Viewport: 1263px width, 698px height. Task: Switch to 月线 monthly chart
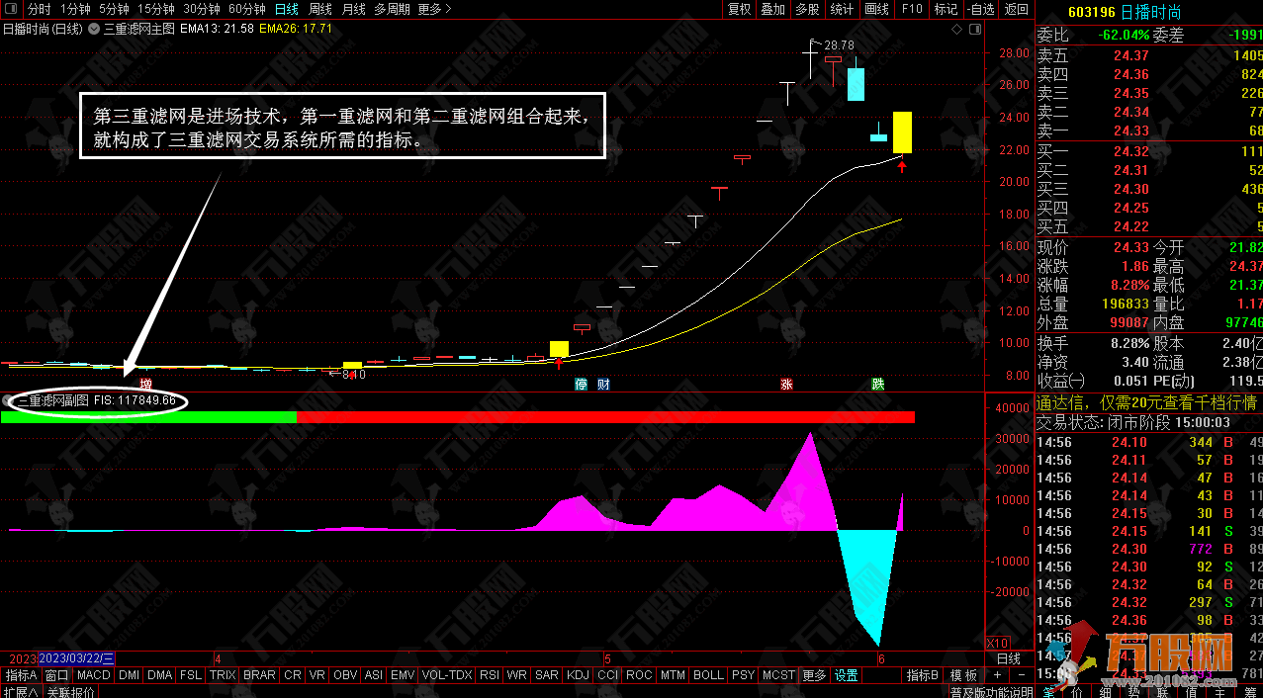(x=353, y=9)
